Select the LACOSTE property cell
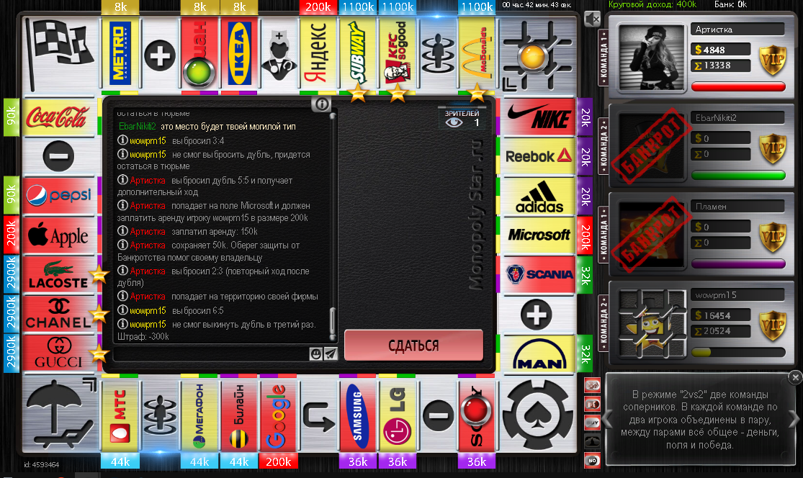The width and height of the screenshot is (803, 478). click(59, 274)
